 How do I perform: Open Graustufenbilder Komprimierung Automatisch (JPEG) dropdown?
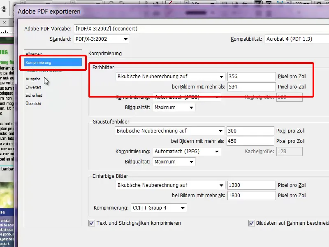[187, 151]
